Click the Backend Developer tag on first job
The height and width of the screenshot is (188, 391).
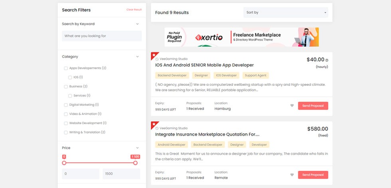tap(172, 75)
